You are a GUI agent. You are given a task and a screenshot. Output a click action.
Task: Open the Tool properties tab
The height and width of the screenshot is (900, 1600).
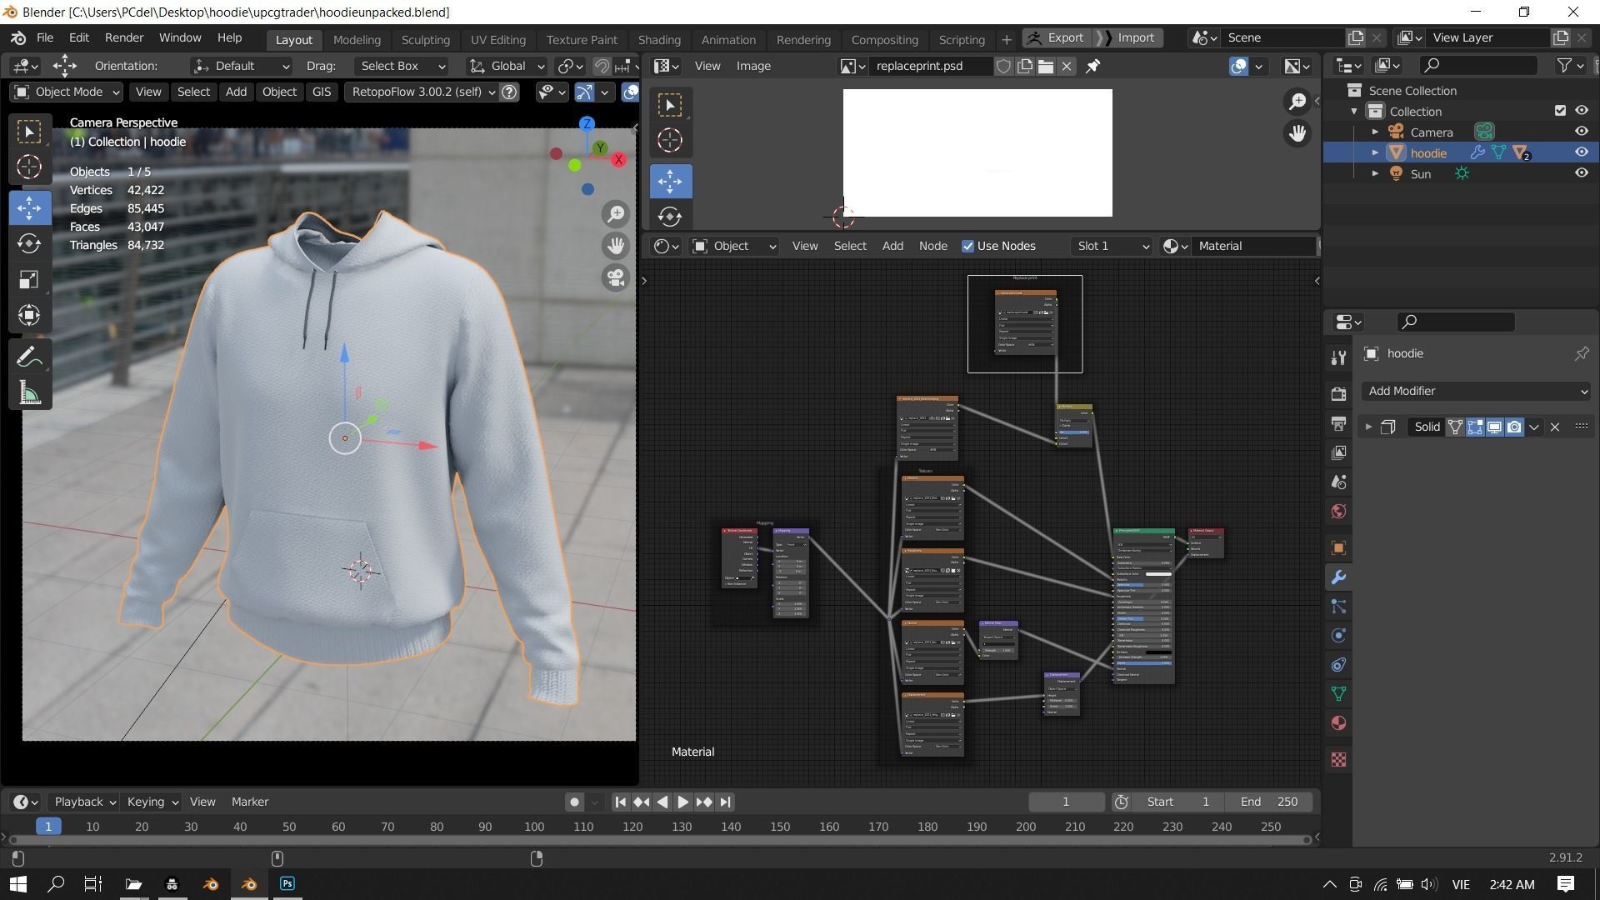(1338, 357)
